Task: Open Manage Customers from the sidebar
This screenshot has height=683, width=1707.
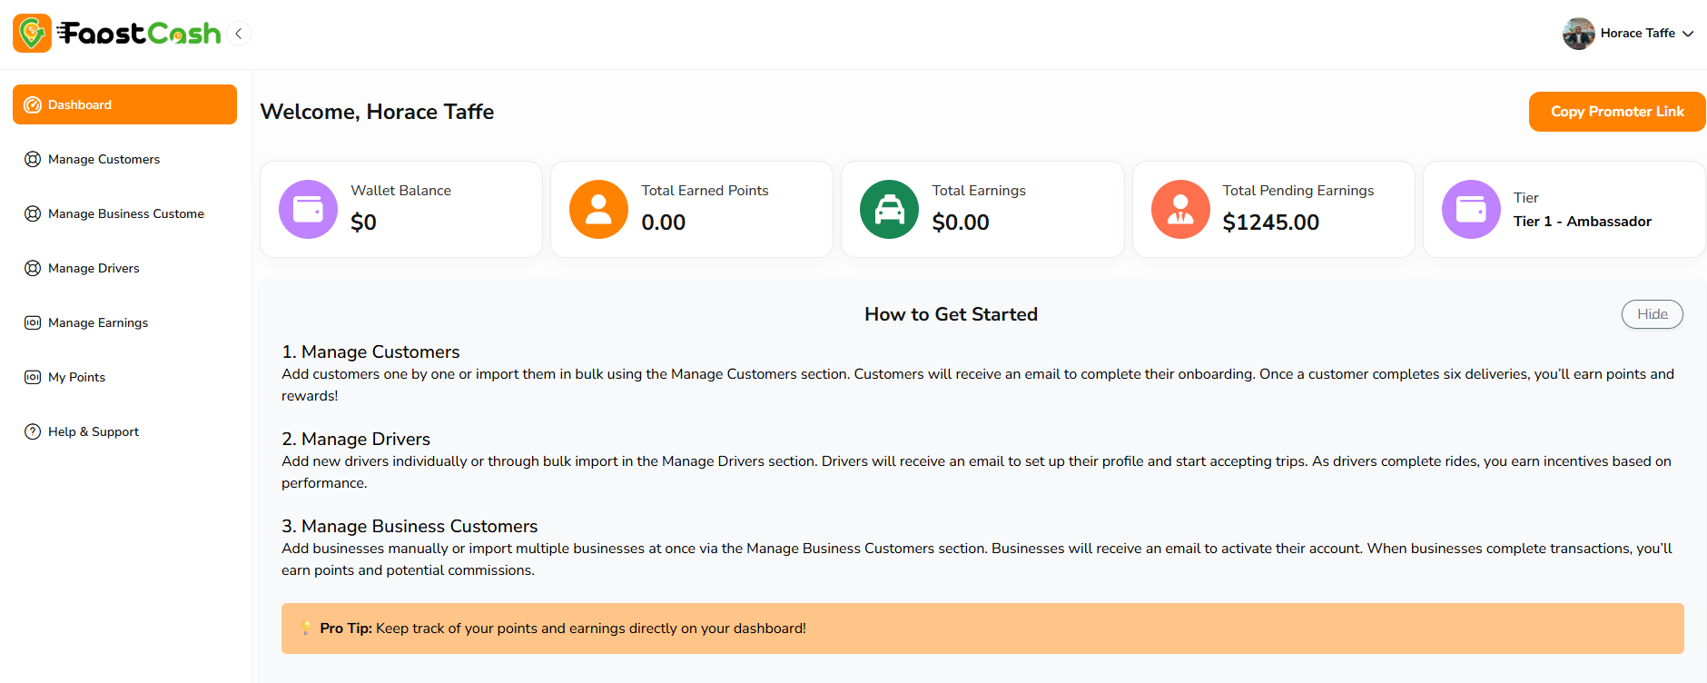Action: click(x=104, y=159)
